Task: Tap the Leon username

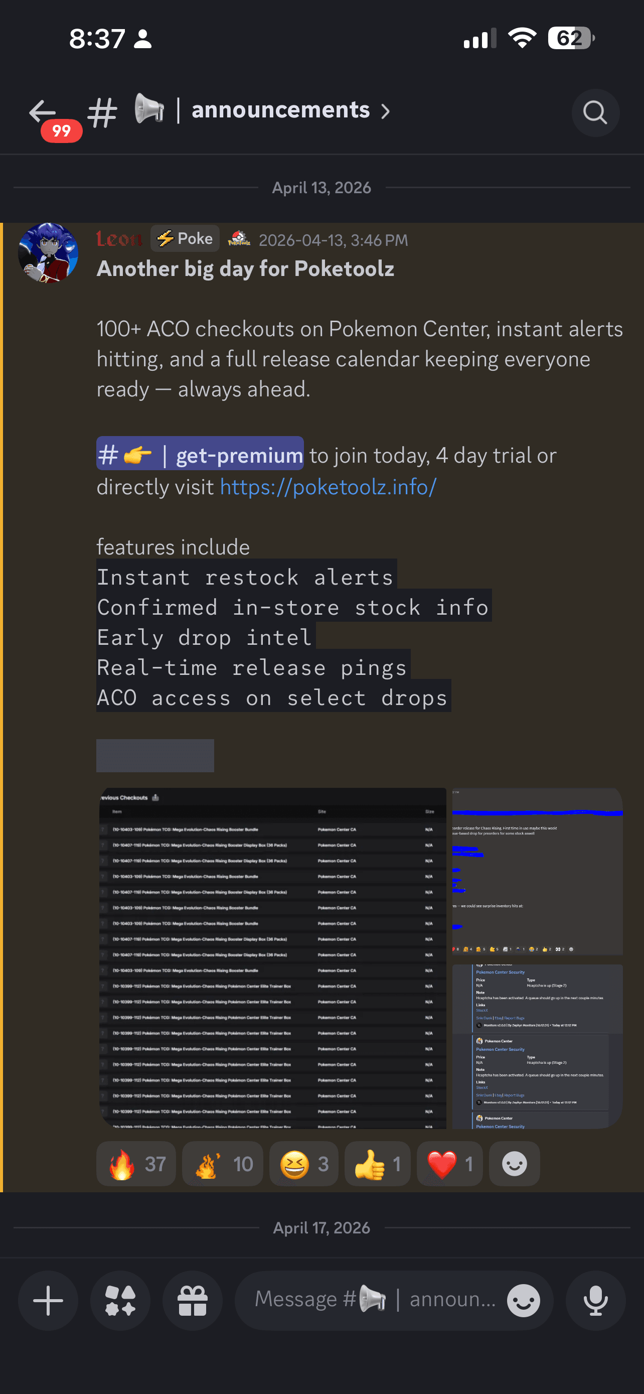Action: coord(119,239)
